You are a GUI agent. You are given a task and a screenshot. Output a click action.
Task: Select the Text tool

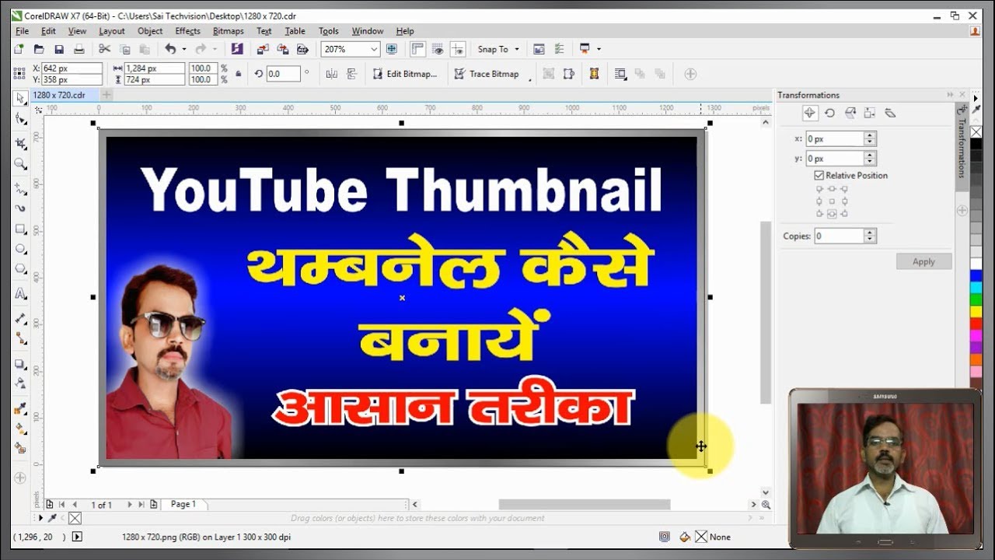[20, 293]
